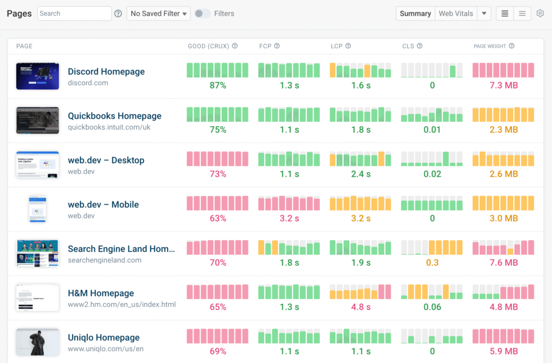Open the settings gear icon

[540, 13]
